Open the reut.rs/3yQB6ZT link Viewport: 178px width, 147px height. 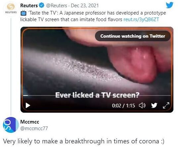[141, 19]
